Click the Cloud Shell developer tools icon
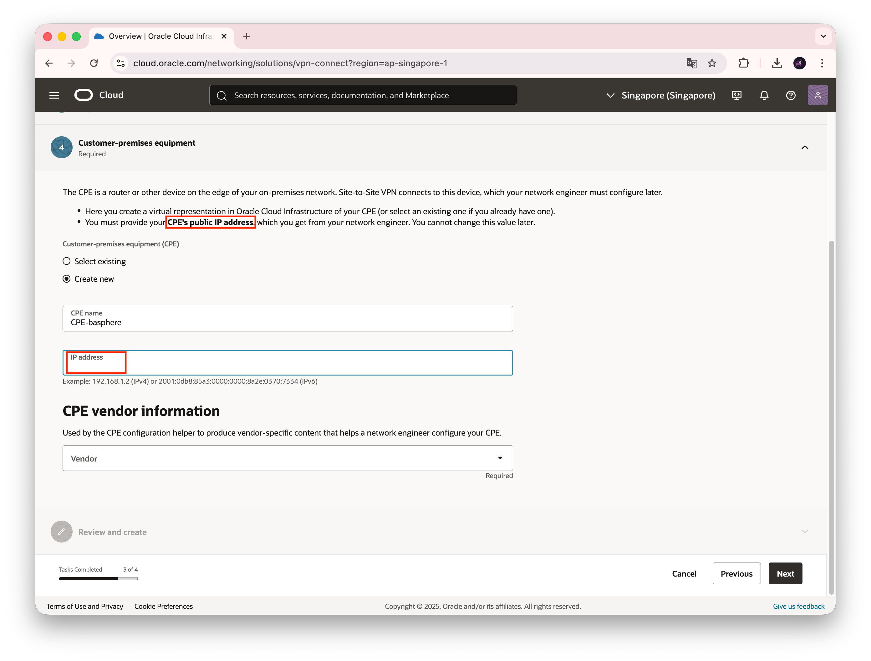This screenshot has height=661, width=871. [736, 95]
